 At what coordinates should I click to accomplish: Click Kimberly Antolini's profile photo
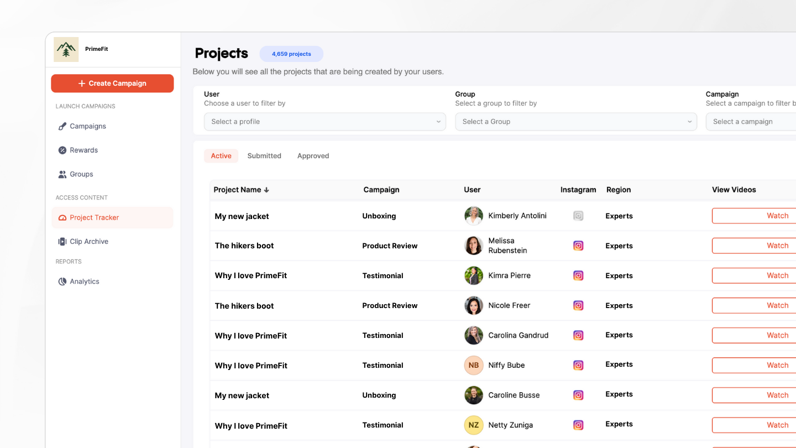point(474,216)
